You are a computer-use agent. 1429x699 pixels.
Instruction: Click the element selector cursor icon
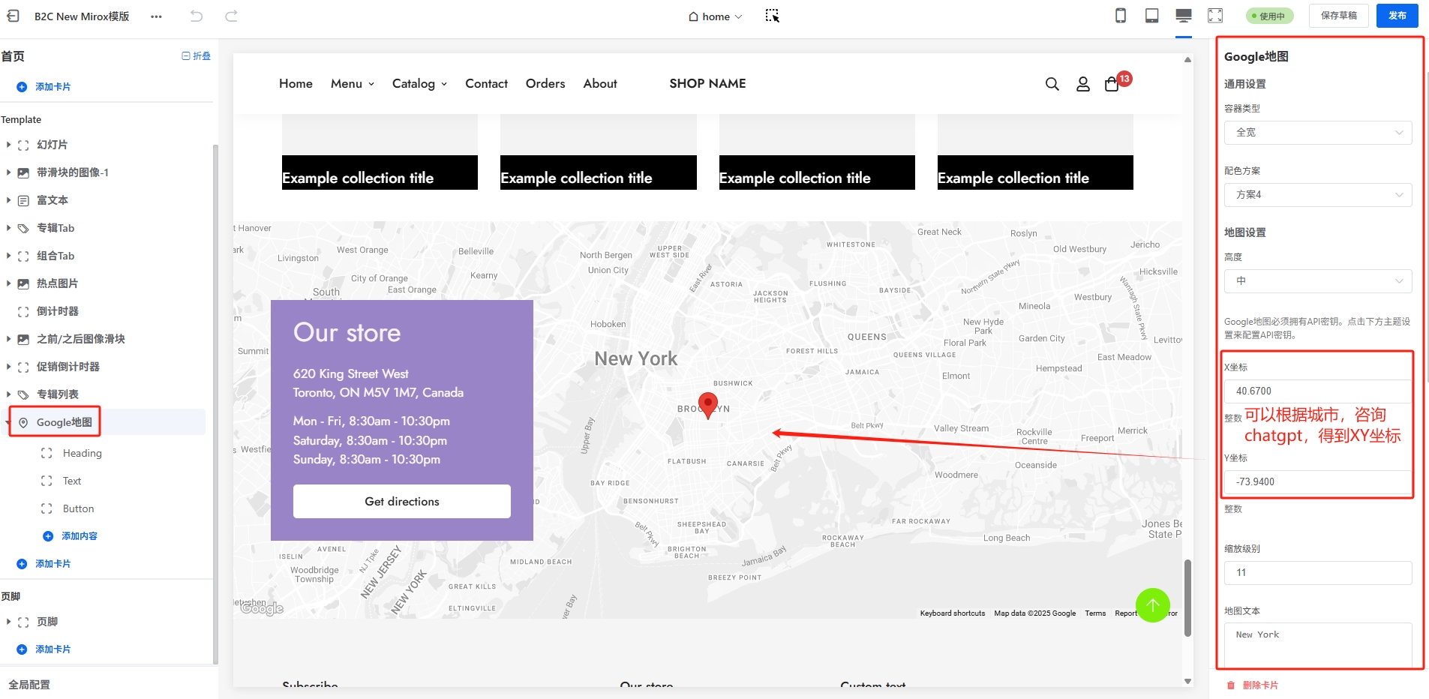click(772, 16)
